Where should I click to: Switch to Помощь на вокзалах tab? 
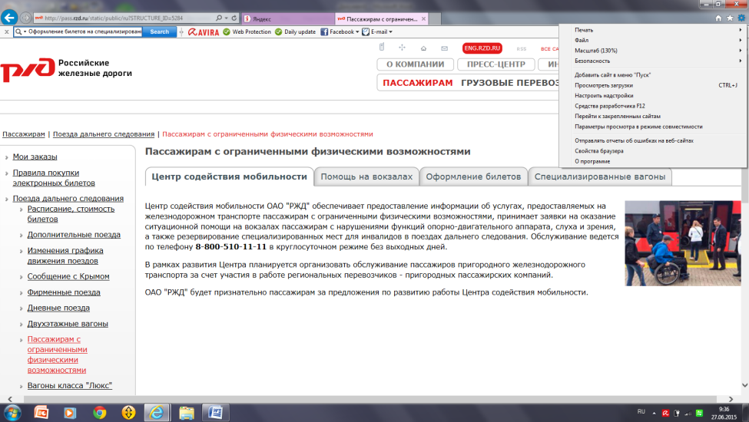366,176
